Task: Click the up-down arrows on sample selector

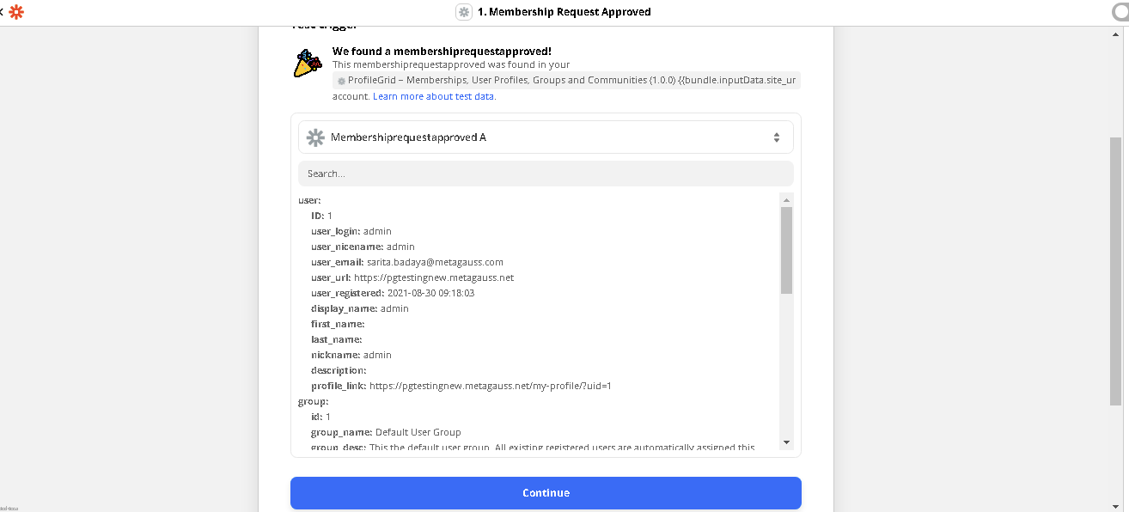Action: point(776,137)
